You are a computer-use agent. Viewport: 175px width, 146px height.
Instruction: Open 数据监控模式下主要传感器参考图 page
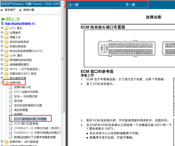tap(35, 137)
